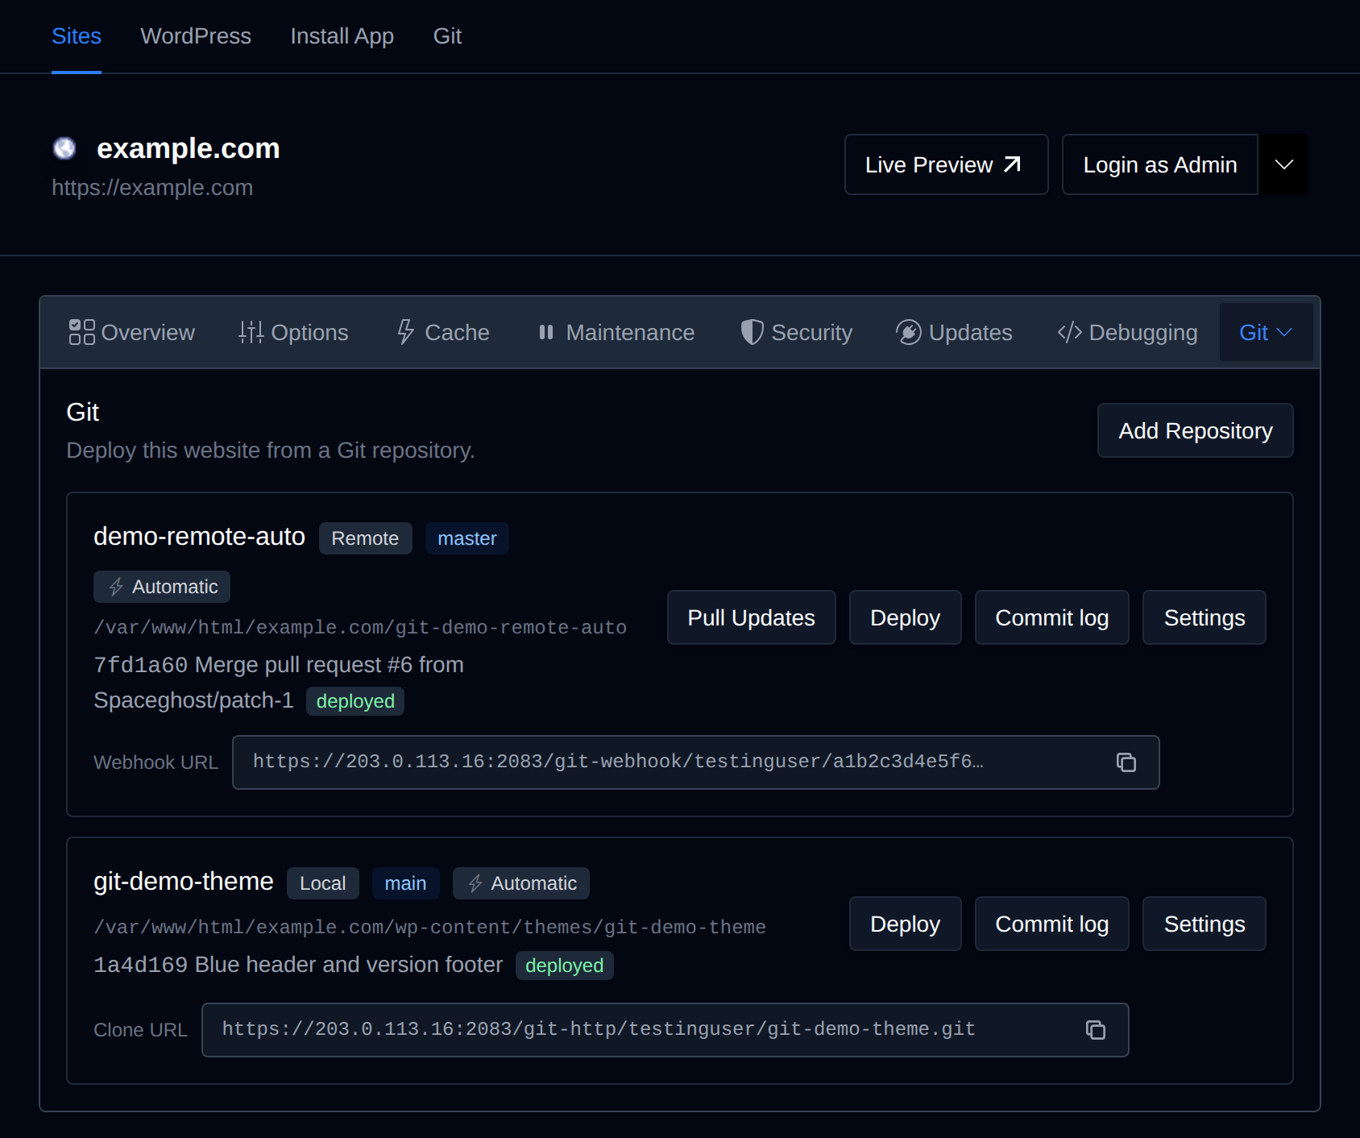
Task: Click the Automatic badge on git-demo-theme
Action: click(x=521, y=883)
